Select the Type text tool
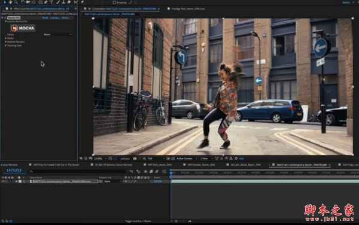This screenshot has width=359, height=225. tap(51, 2)
